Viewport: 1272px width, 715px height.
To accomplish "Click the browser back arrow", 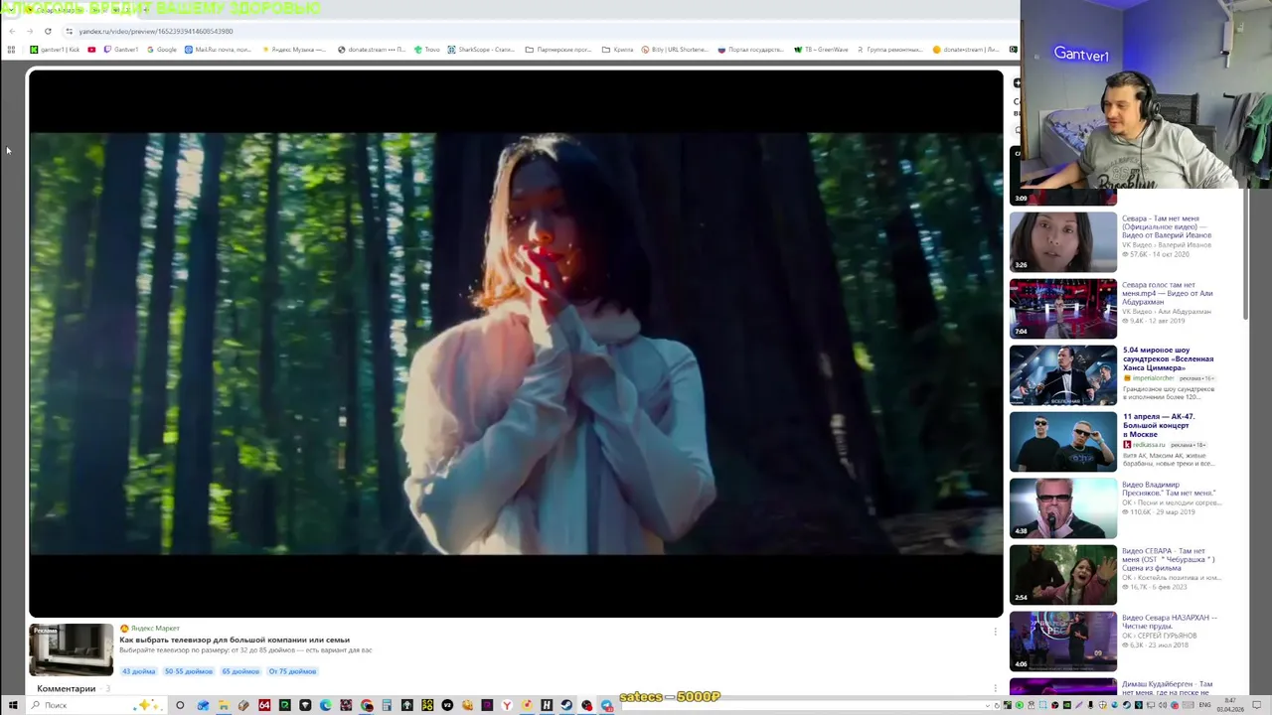I will [12, 31].
